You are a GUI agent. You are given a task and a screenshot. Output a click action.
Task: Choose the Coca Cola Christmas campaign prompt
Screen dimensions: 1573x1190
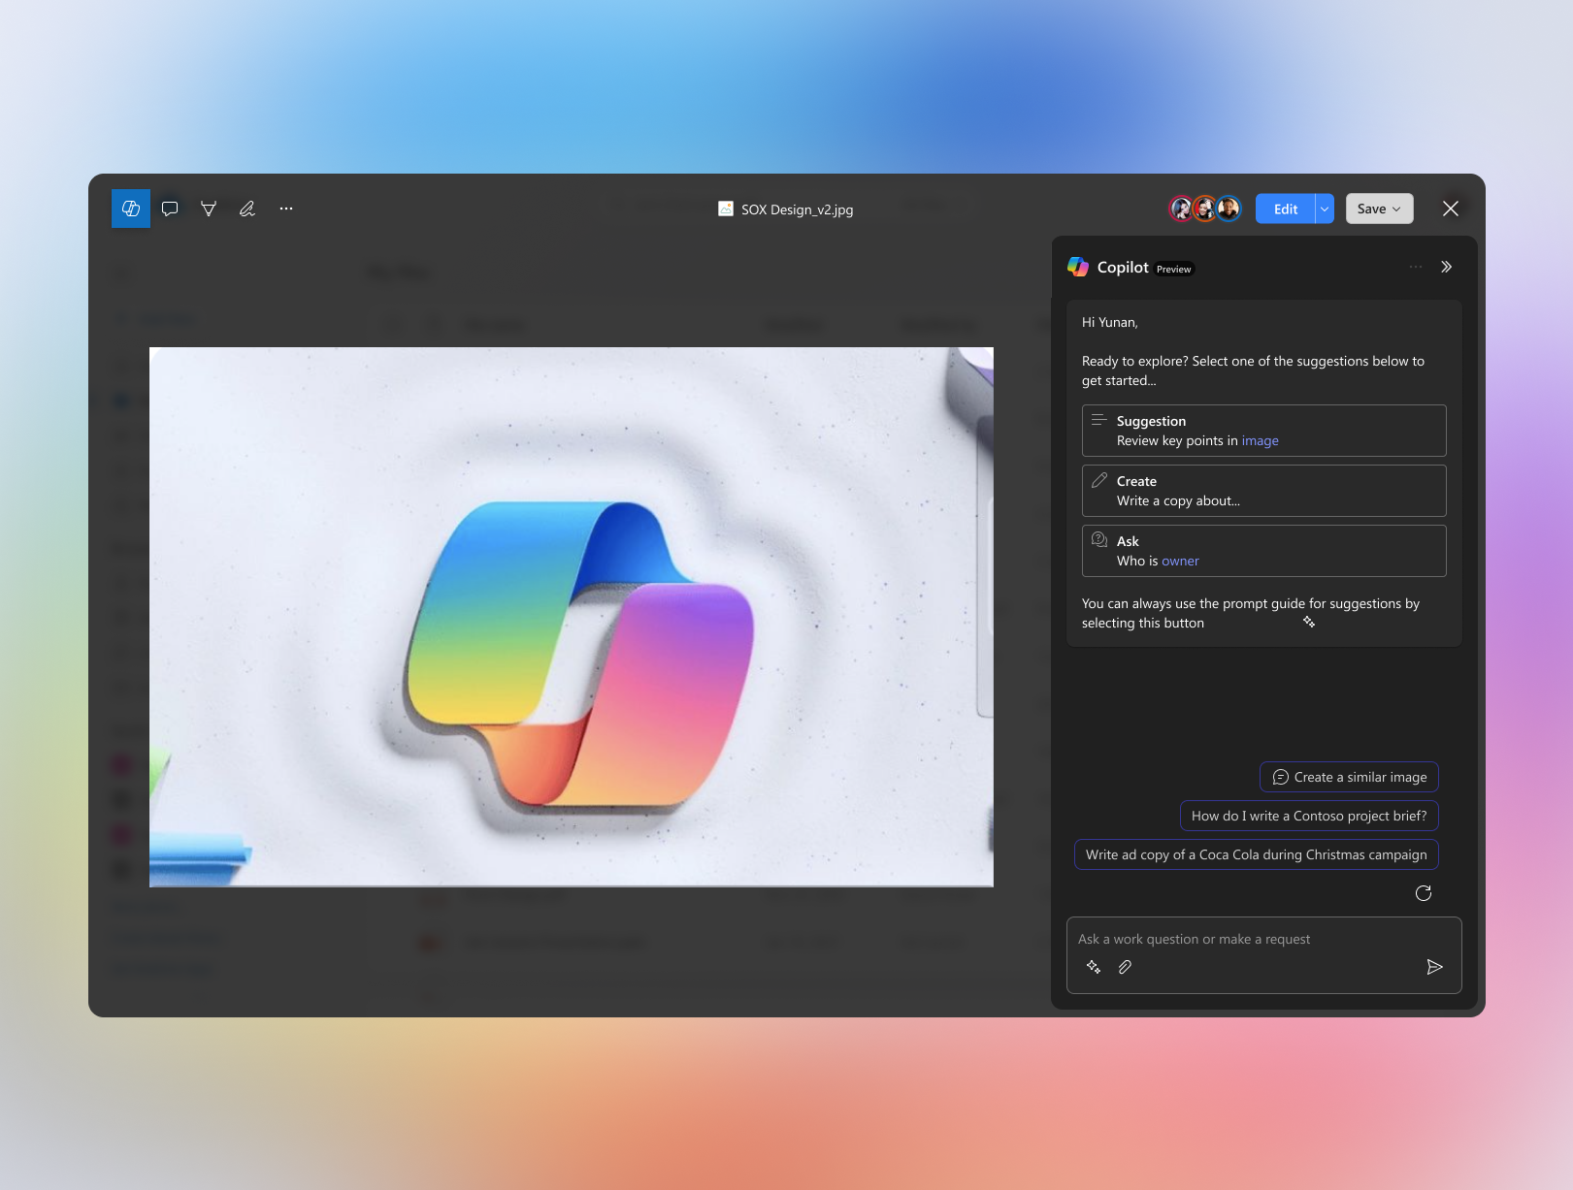pyautogui.click(x=1256, y=854)
